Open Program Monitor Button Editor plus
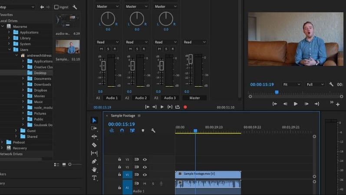Screen dimensions: 346x195 click(338, 104)
